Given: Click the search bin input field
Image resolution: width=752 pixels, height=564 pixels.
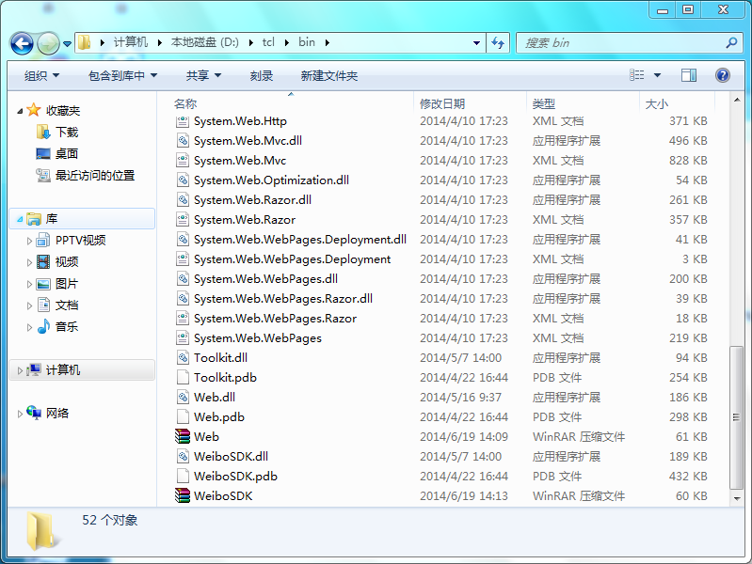Looking at the screenshot, I should pos(621,43).
